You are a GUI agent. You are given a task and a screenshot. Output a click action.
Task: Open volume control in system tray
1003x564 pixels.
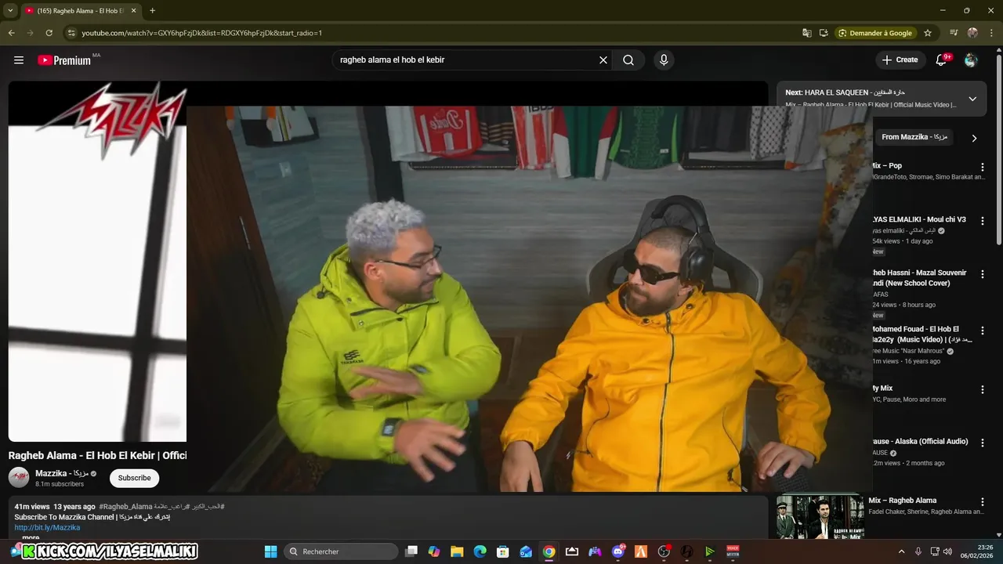tap(947, 551)
